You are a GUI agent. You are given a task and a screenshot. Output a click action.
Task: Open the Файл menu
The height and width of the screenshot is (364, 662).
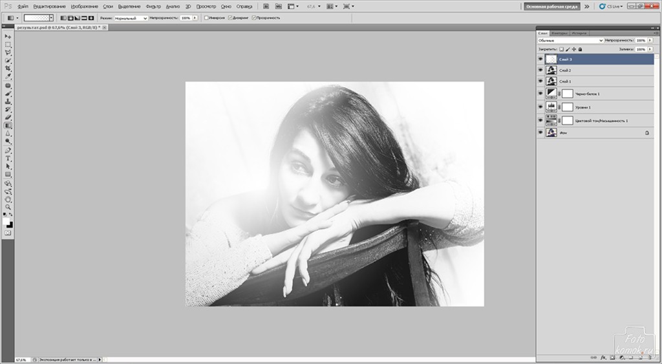pos(23,6)
